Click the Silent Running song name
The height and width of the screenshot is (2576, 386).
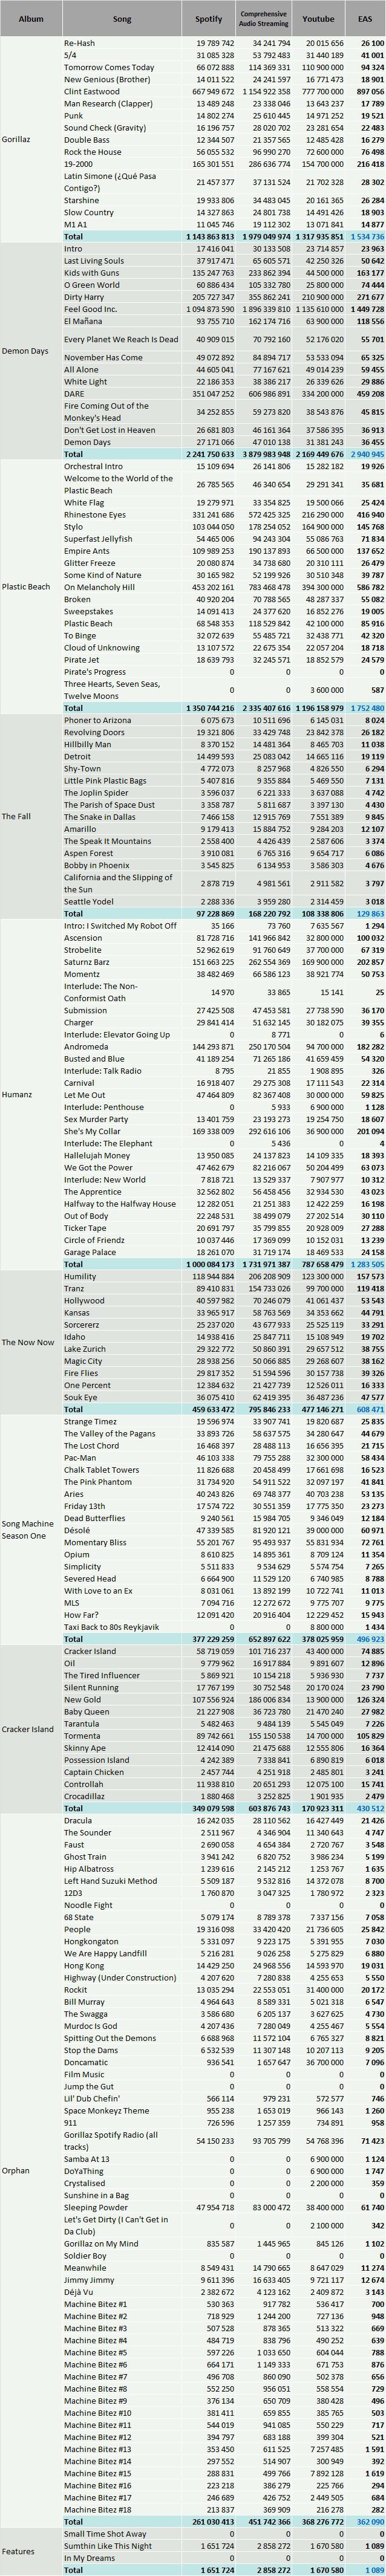91,1687
